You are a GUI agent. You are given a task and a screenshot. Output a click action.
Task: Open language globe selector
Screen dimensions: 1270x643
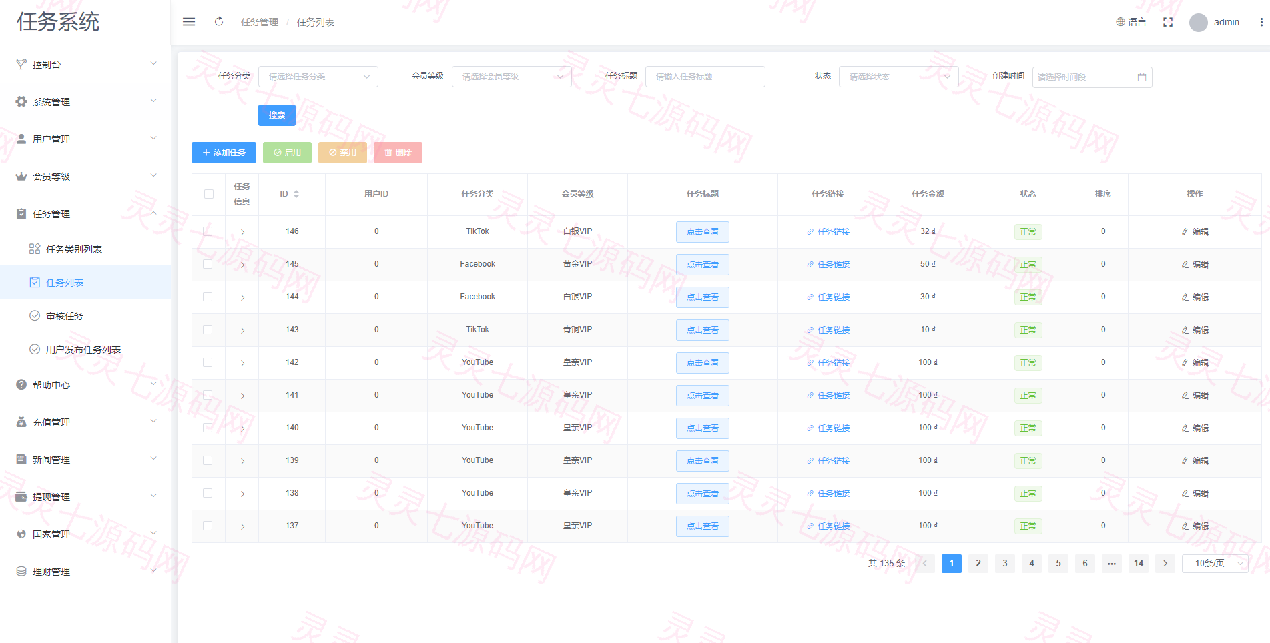pos(1131,22)
